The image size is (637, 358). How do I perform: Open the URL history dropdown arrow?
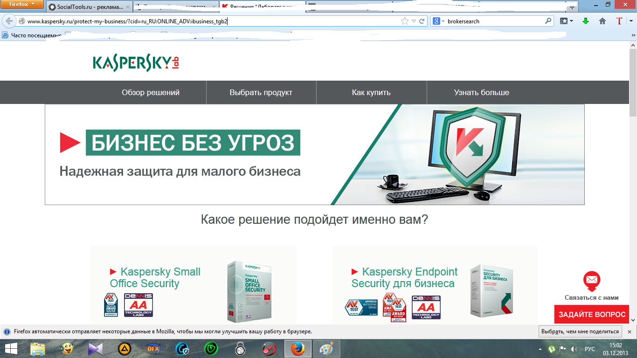pos(414,21)
